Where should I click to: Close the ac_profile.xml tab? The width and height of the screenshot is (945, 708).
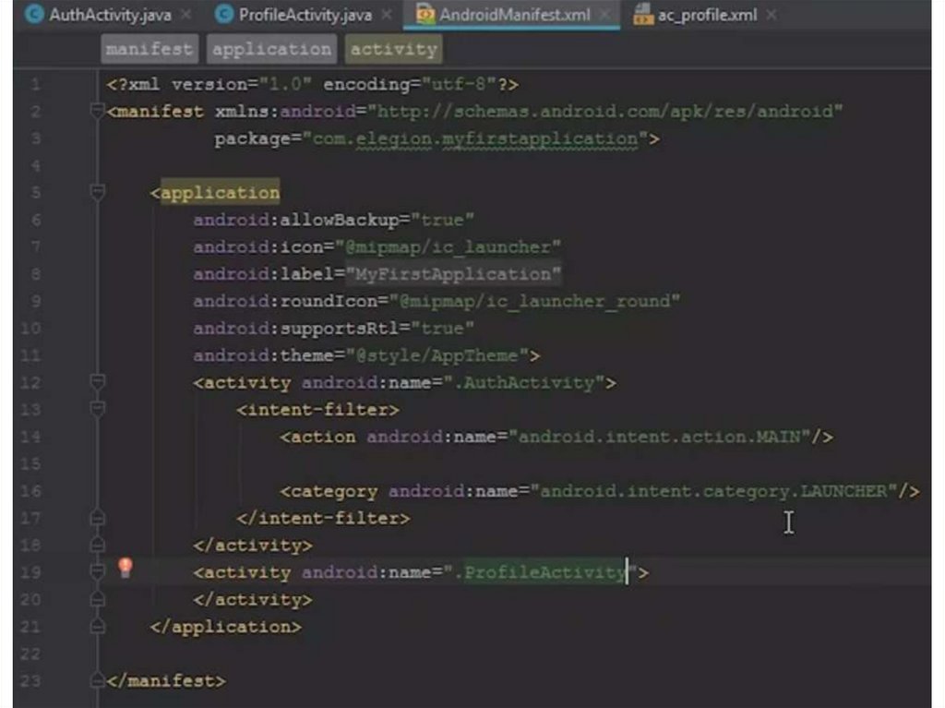coord(771,15)
